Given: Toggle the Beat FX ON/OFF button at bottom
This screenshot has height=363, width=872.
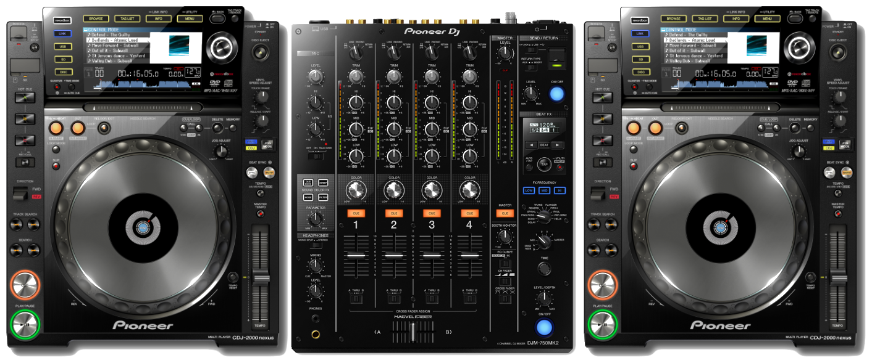Looking at the screenshot, I should [x=544, y=327].
